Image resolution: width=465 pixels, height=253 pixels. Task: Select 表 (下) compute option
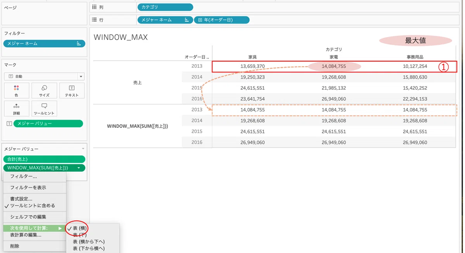click(x=79, y=235)
